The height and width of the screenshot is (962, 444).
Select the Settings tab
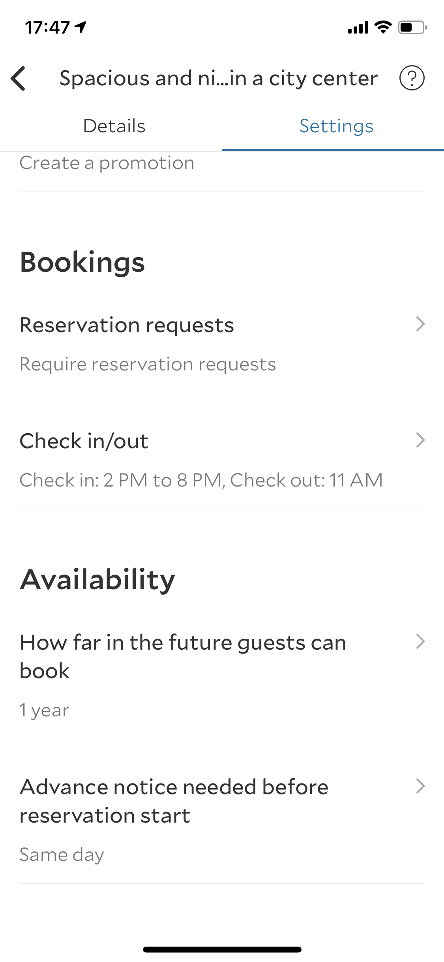click(336, 126)
